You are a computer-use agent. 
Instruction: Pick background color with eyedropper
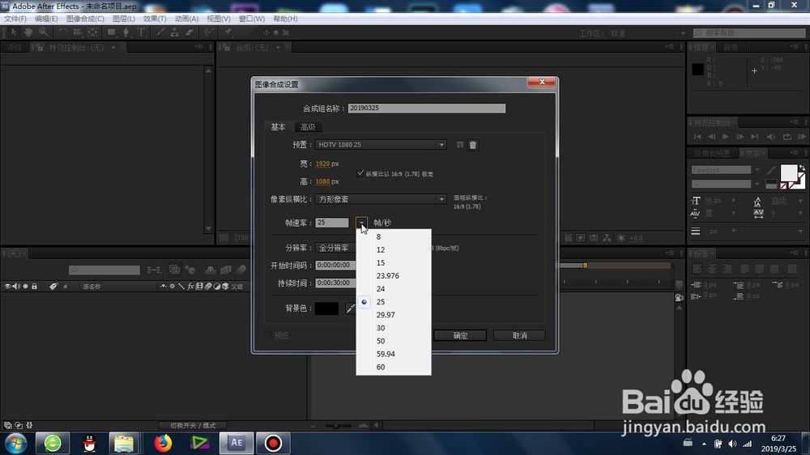pos(350,308)
